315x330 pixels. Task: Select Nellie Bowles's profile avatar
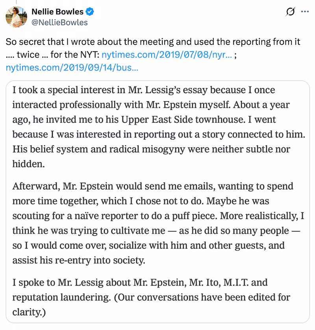[15, 17]
